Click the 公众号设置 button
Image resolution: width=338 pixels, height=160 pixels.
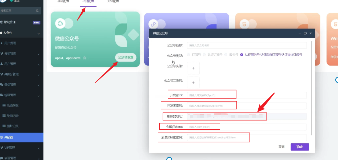pos(126,57)
